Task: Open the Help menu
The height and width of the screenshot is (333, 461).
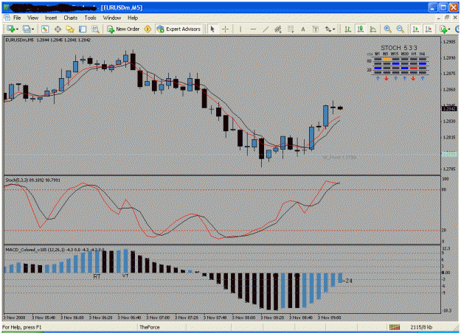Action: click(x=133, y=18)
